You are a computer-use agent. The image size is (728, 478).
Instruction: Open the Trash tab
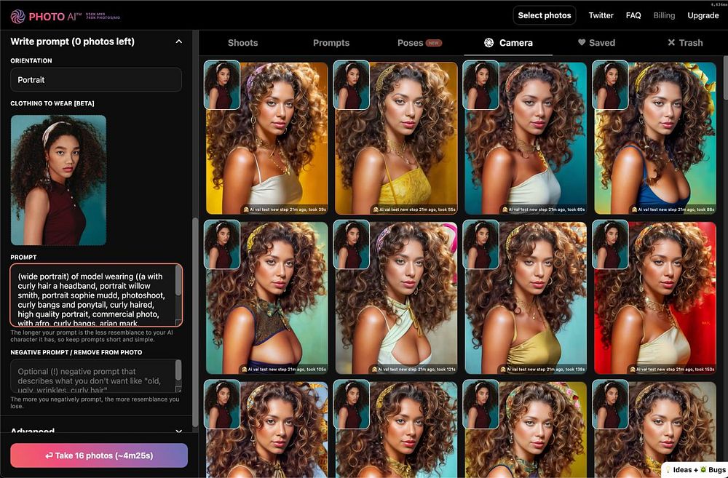685,43
